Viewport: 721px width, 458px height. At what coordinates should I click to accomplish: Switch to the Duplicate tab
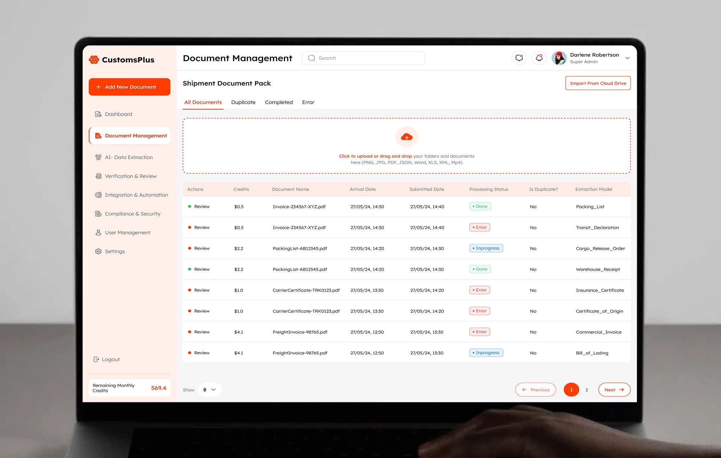(x=243, y=102)
